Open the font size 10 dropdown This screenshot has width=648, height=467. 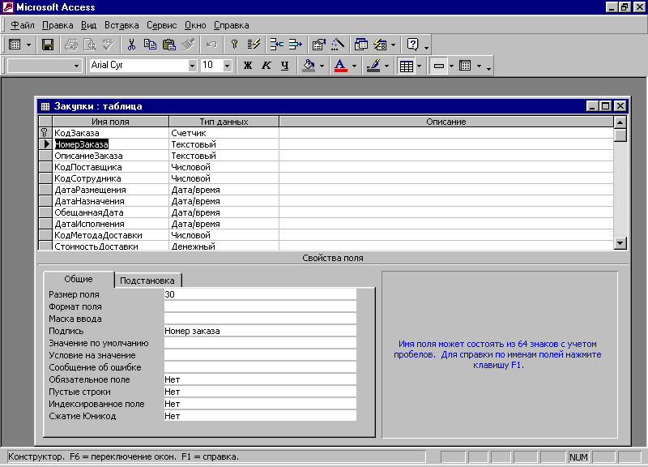[227, 66]
